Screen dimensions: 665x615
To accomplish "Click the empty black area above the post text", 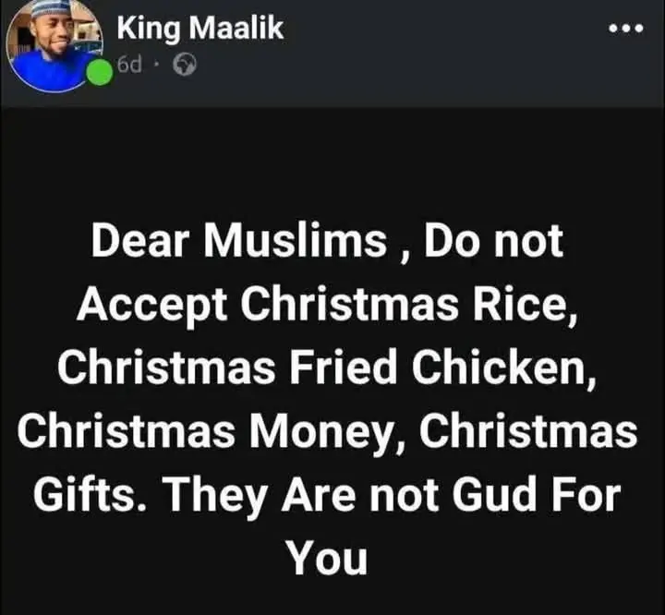I will 332,163.
